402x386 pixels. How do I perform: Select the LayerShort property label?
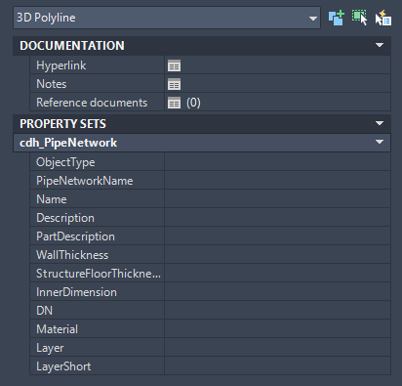point(63,366)
